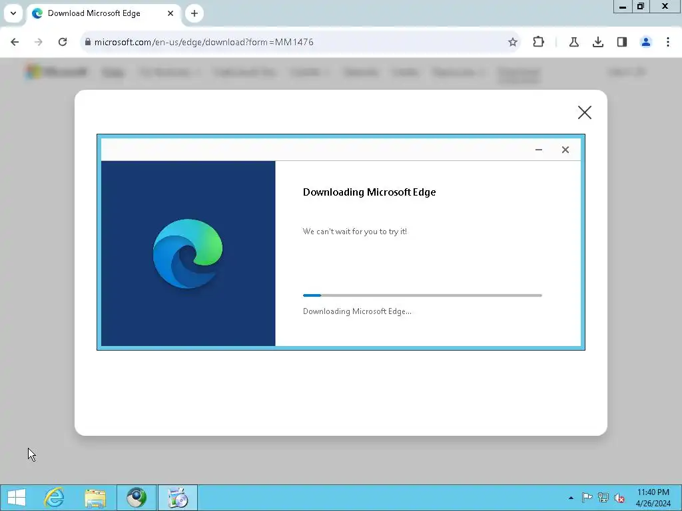Click the address bar URL field
The width and height of the screenshot is (682, 511).
pyautogui.click(x=300, y=42)
